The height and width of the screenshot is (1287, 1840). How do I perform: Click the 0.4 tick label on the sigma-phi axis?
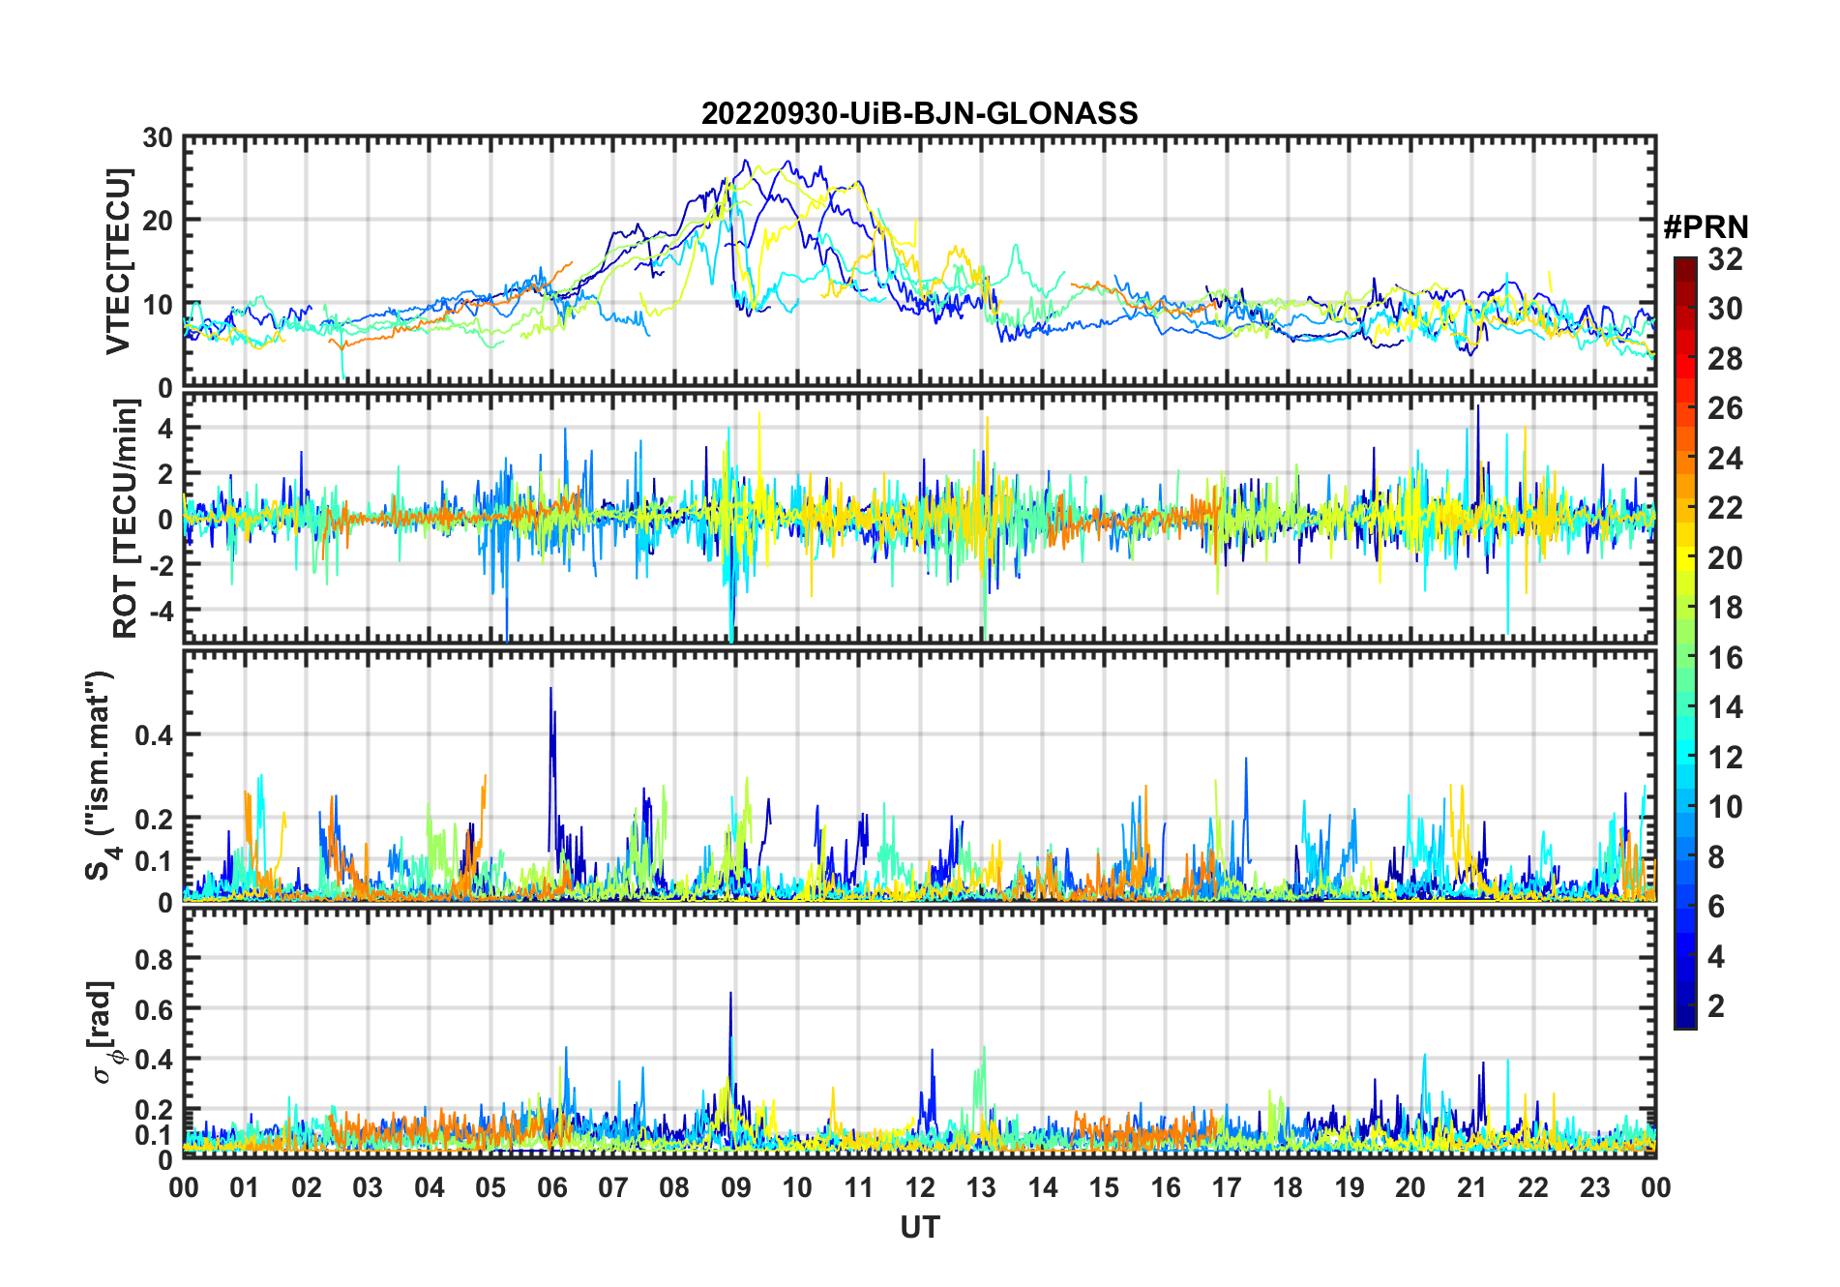155,1060
